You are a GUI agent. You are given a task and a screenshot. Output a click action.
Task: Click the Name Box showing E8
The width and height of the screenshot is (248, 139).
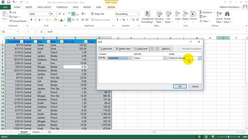10,32
